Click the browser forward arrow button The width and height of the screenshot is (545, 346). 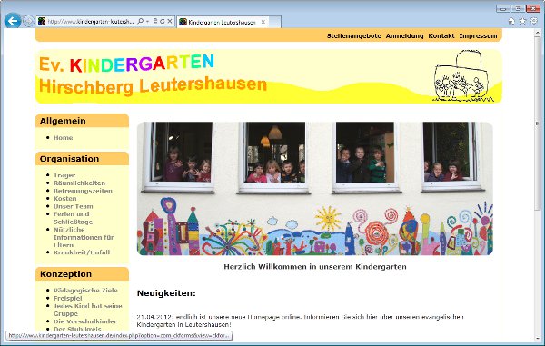coord(29,22)
